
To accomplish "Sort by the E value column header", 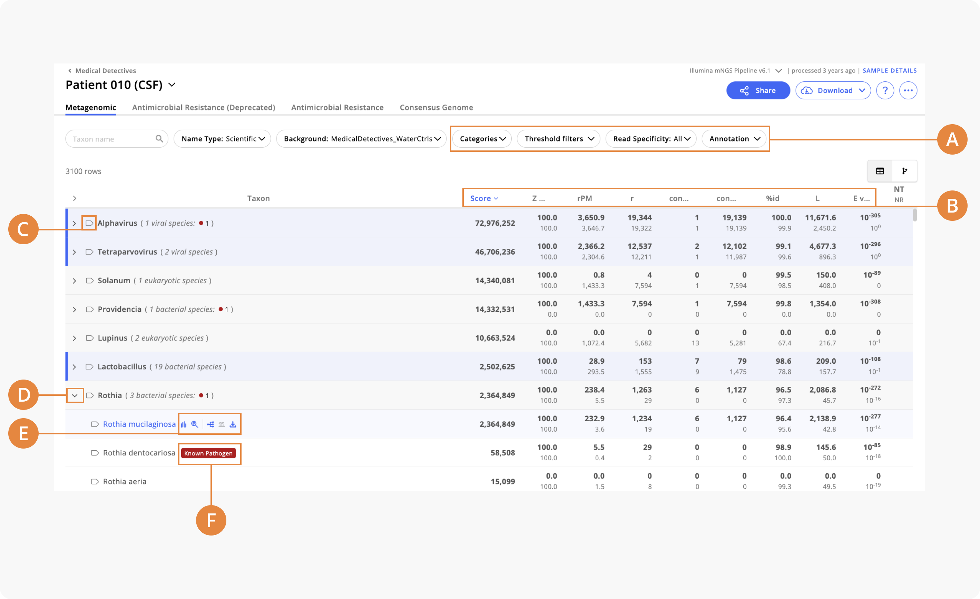I will [862, 198].
